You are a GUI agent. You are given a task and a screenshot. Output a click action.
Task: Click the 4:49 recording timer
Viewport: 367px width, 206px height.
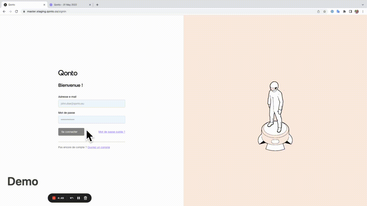[x=61, y=198]
